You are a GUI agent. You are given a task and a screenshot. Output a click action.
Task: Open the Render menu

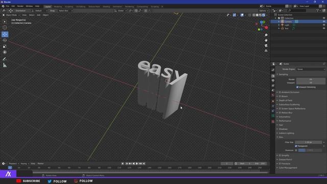(20, 6)
